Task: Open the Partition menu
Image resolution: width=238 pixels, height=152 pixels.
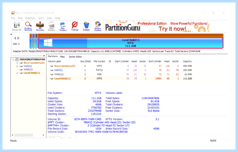Action: [30, 18]
